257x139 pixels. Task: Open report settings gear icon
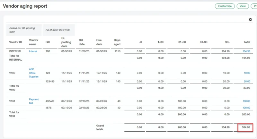250,20
